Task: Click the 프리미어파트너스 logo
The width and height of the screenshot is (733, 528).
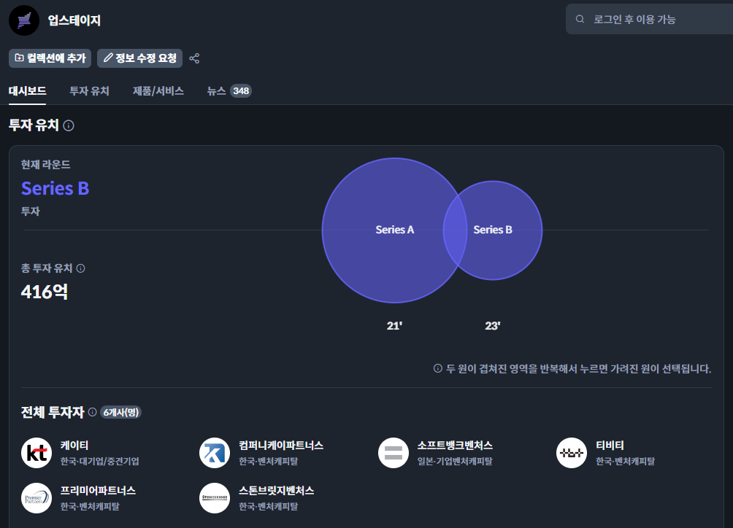Action: point(37,498)
